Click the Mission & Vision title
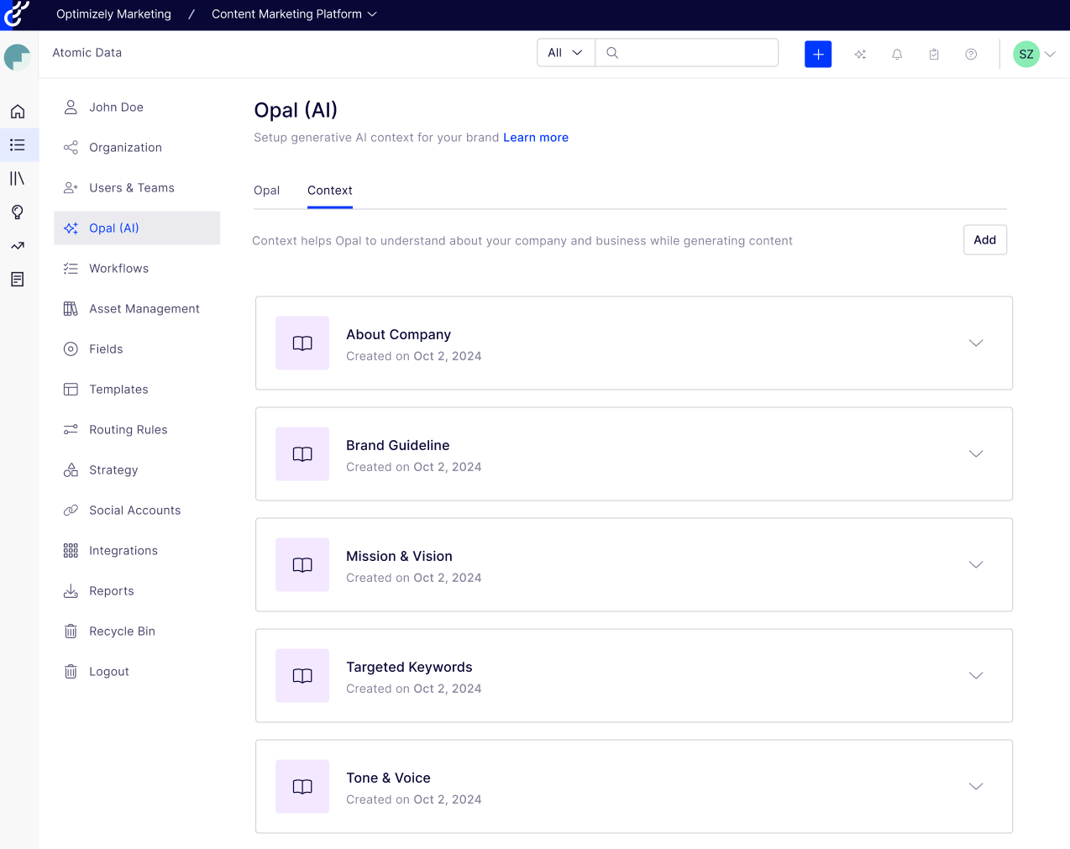This screenshot has height=849, width=1070. [399, 557]
